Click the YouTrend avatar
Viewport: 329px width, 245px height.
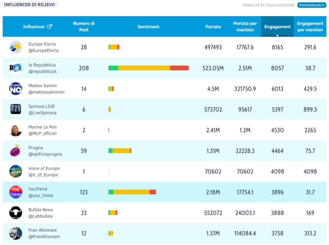coord(15,192)
